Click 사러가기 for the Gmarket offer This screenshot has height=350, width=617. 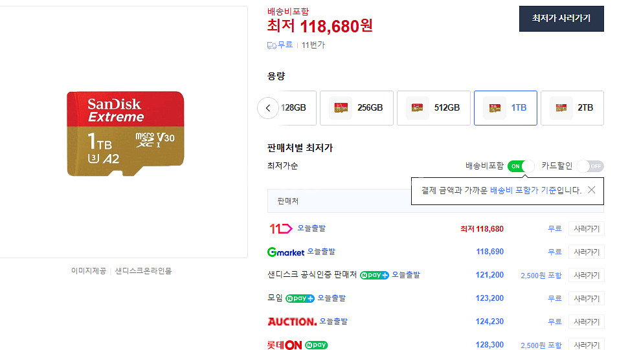tap(586, 252)
